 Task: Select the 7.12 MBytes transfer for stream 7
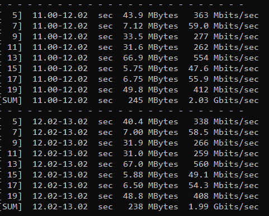(150, 26)
